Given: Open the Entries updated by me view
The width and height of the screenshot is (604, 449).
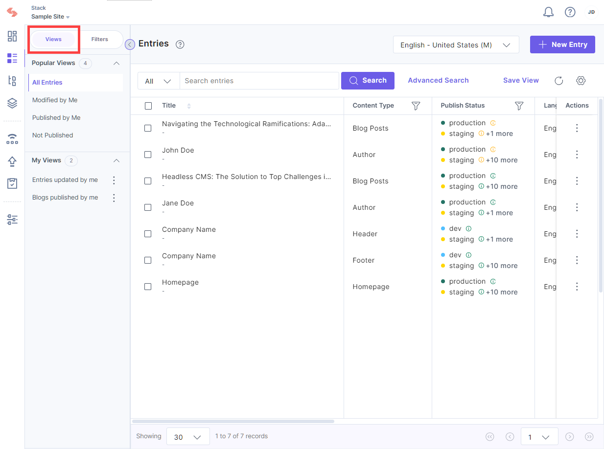Looking at the screenshot, I should click(x=65, y=180).
